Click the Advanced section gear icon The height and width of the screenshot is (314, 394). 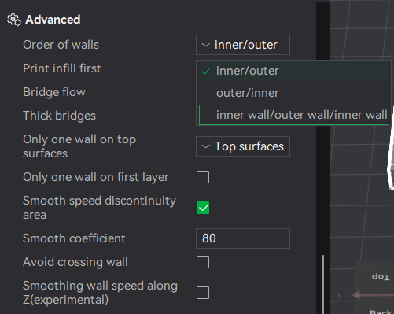pyautogui.click(x=14, y=20)
